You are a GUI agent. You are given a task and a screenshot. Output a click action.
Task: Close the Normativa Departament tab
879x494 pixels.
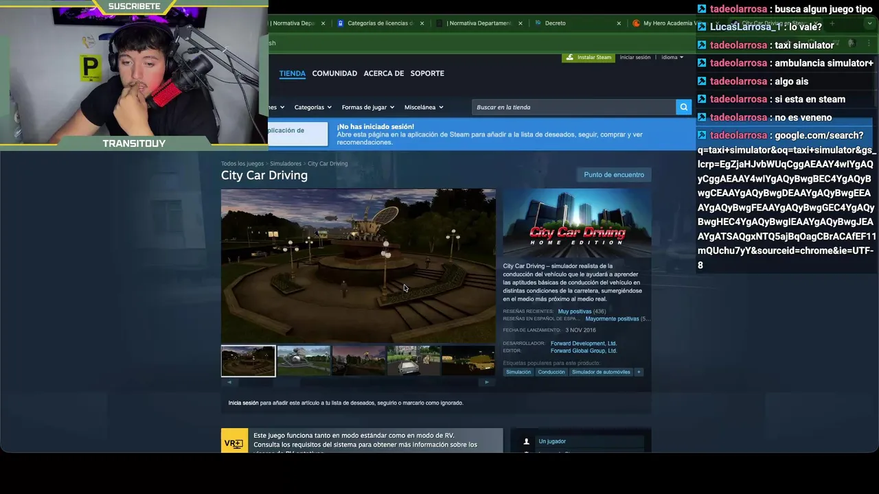521,23
